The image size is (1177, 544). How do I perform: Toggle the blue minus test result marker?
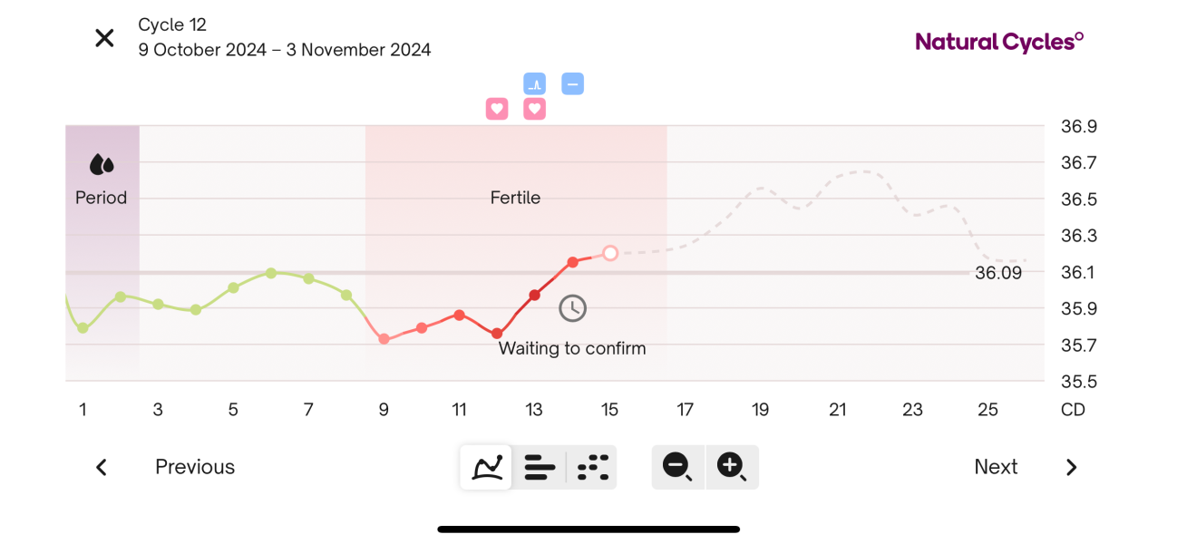[572, 83]
